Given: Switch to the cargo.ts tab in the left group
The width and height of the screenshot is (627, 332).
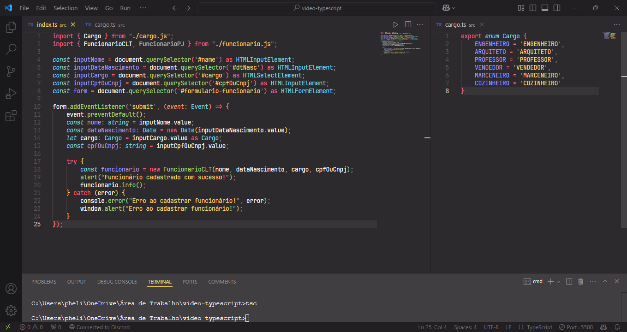Looking at the screenshot, I should point(105,24).
